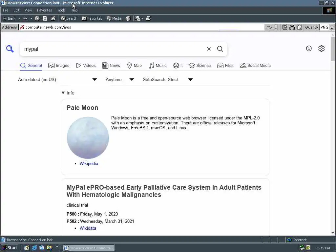
Task: Click the Internet Explorer quick launch icon
Action: (34, 248)
